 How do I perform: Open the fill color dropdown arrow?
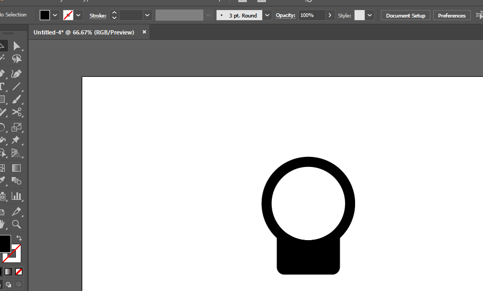tap(55, 15)
